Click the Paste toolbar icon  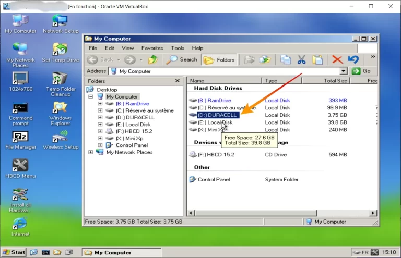[x=317, y=60]
